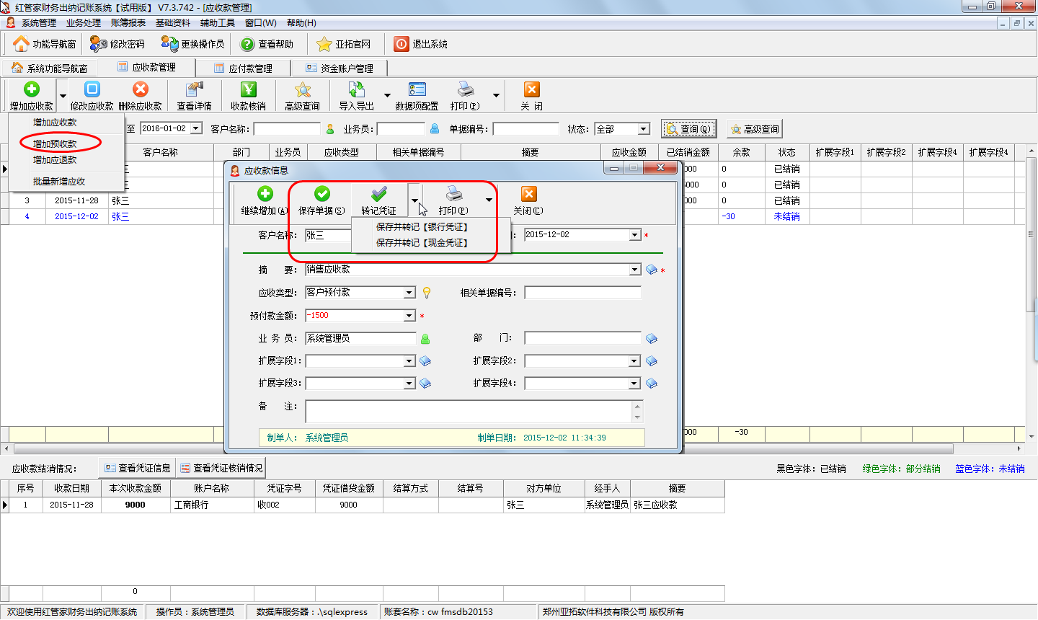Click the 查看凭证信息 button

point(138,468)
